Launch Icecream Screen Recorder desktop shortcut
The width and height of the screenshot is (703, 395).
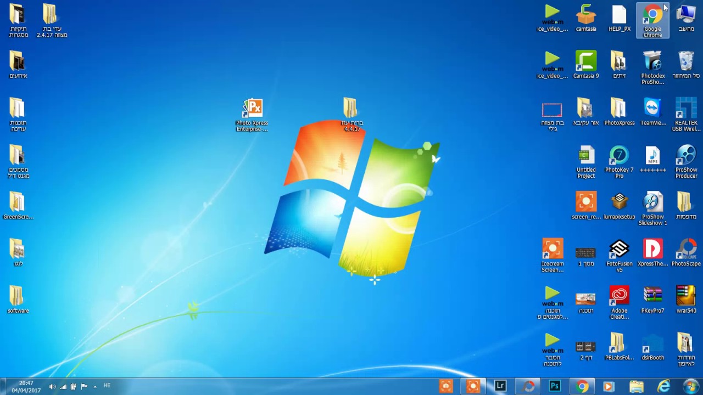(x=553, y=256)
